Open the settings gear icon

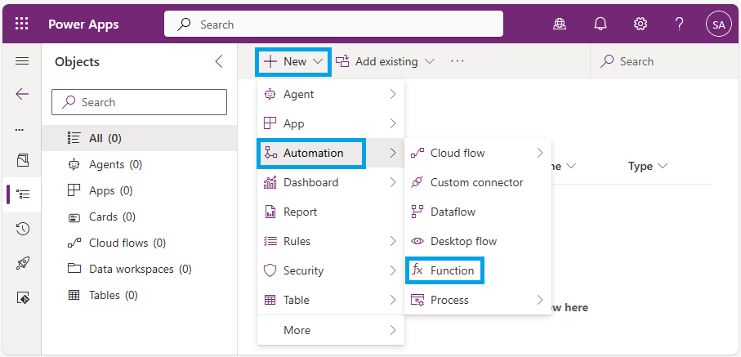coord(641,24)
